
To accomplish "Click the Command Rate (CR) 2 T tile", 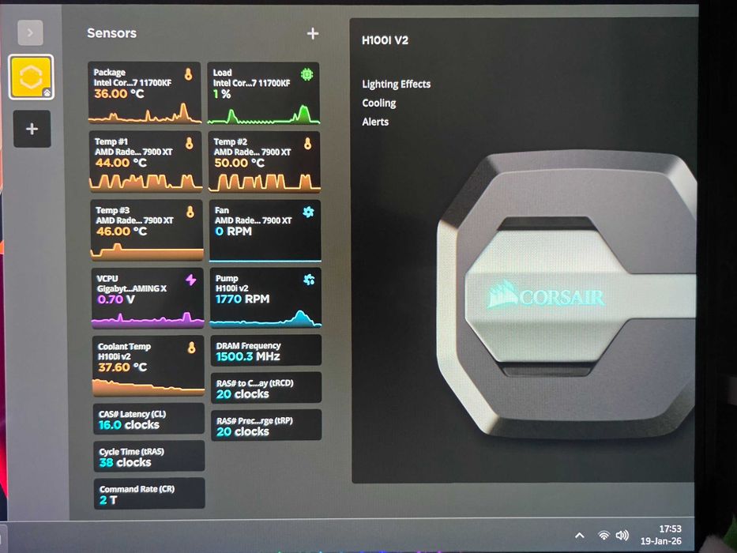I will coord(149,493).
